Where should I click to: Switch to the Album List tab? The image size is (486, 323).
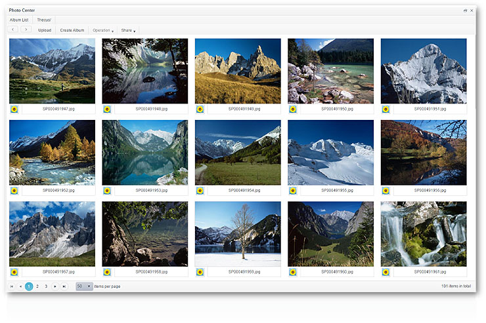(x=19, y=20)
